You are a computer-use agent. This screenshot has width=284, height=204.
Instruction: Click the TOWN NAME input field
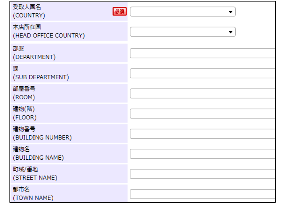(202, 194)
